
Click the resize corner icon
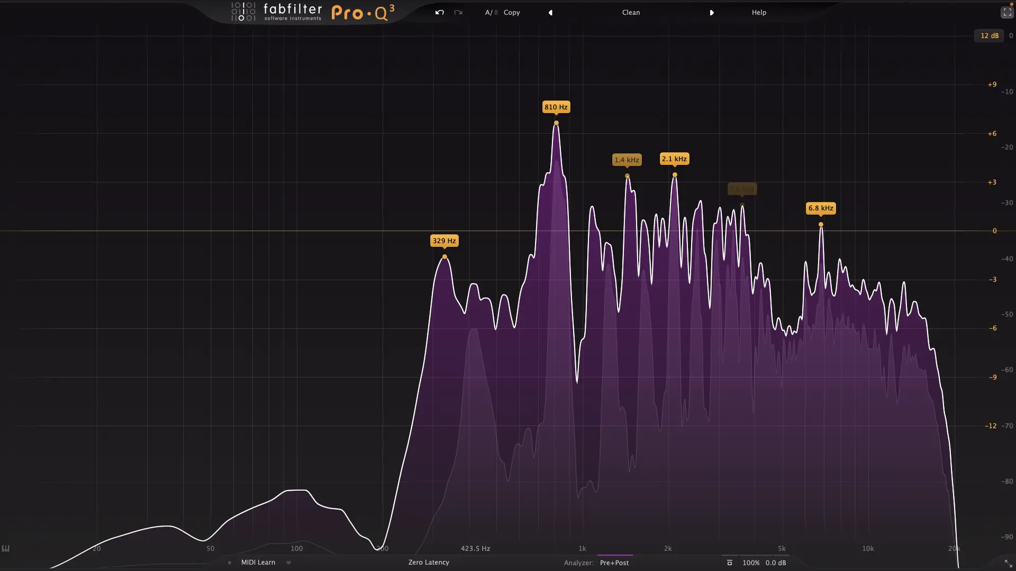1008,563
